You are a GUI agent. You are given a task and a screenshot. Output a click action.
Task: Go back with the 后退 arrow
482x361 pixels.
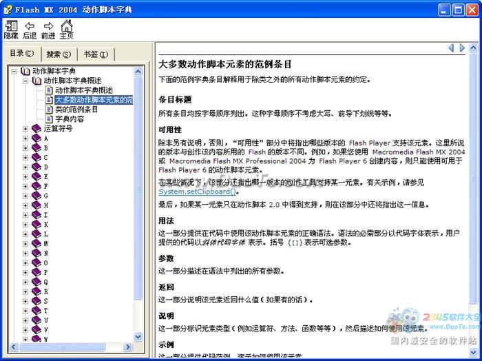pos(30,30)
